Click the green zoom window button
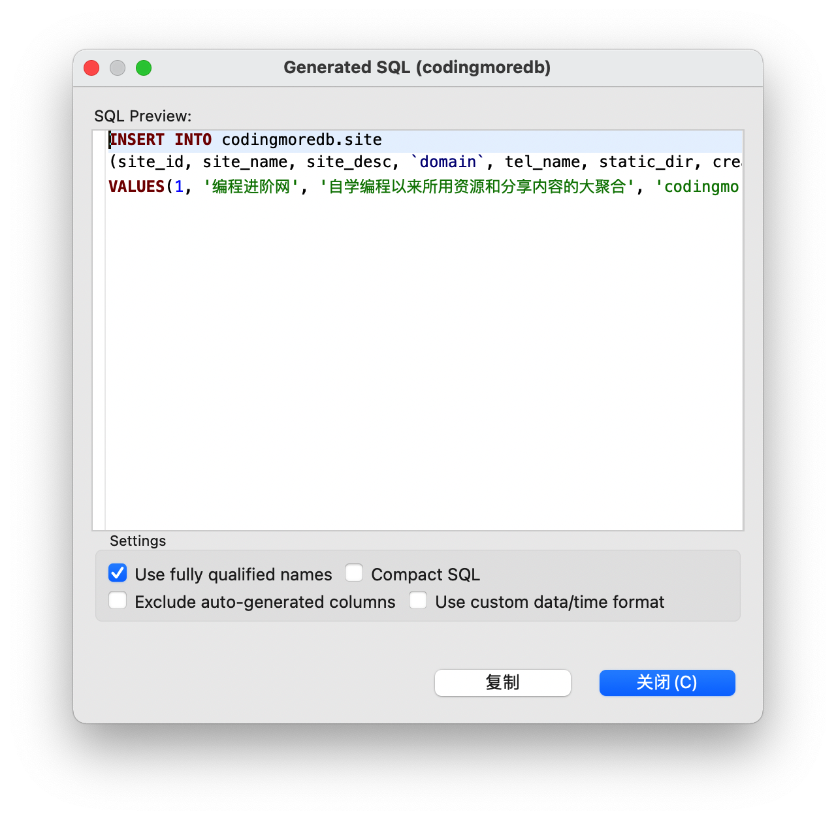Image resolution: width=836 pixels, height=820 pixels. click(x=144, y=68)
